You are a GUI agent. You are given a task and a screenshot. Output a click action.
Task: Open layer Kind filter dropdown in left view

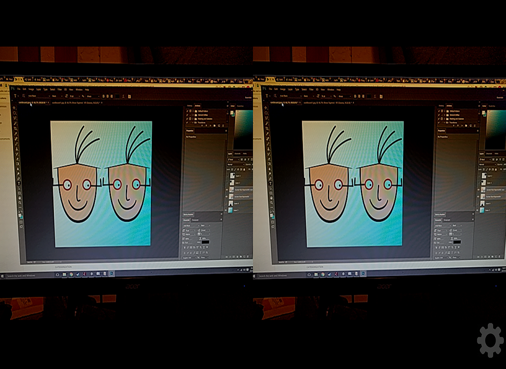pos(233,159)
